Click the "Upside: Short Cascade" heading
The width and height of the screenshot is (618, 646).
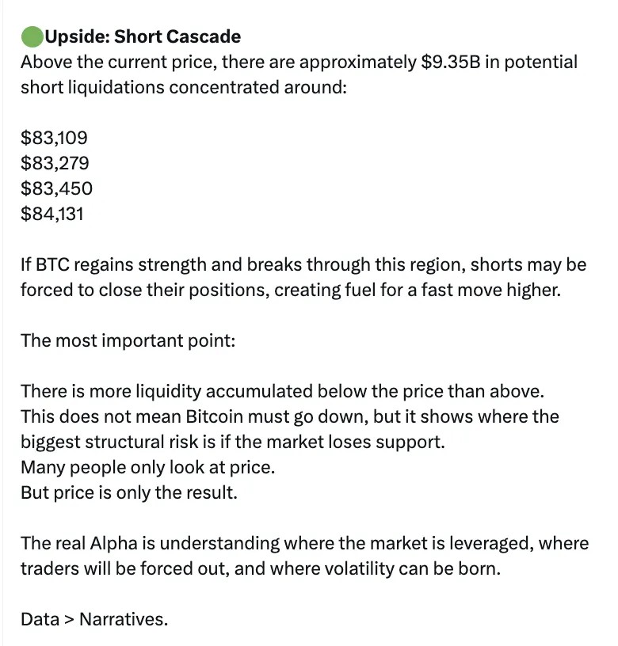[x=143, y=36]
